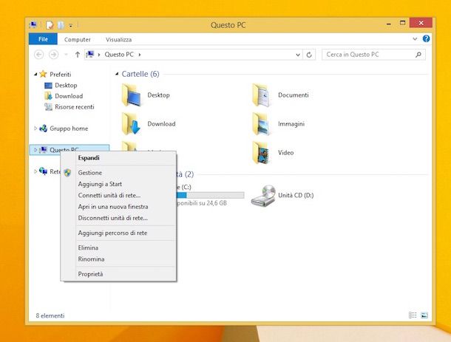Click the Questo PC breadcrumb in address bar

point(119,55)
